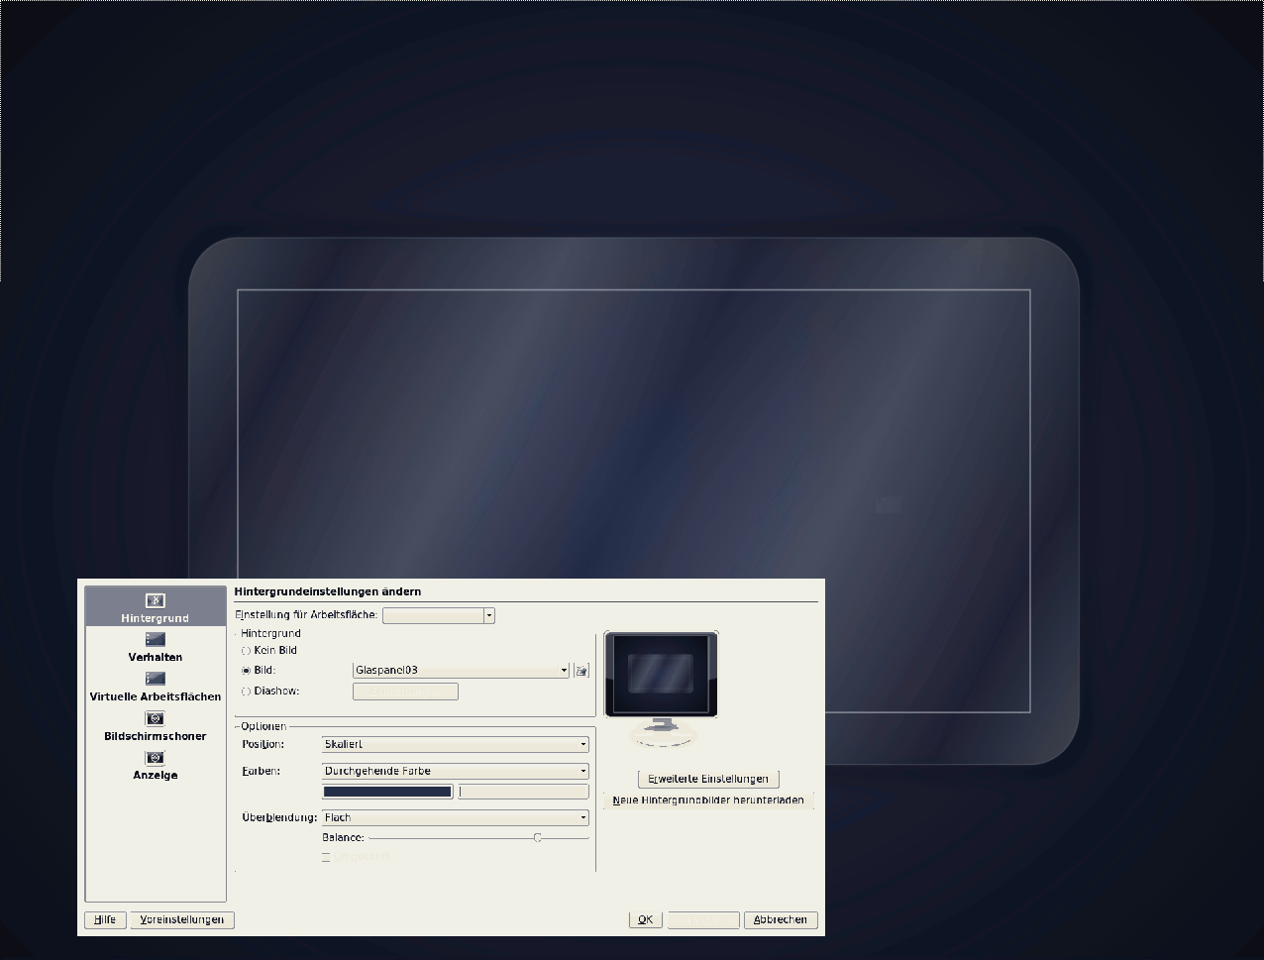
Task: Click the Balance slider handle
Action: (x=537, y=838)
